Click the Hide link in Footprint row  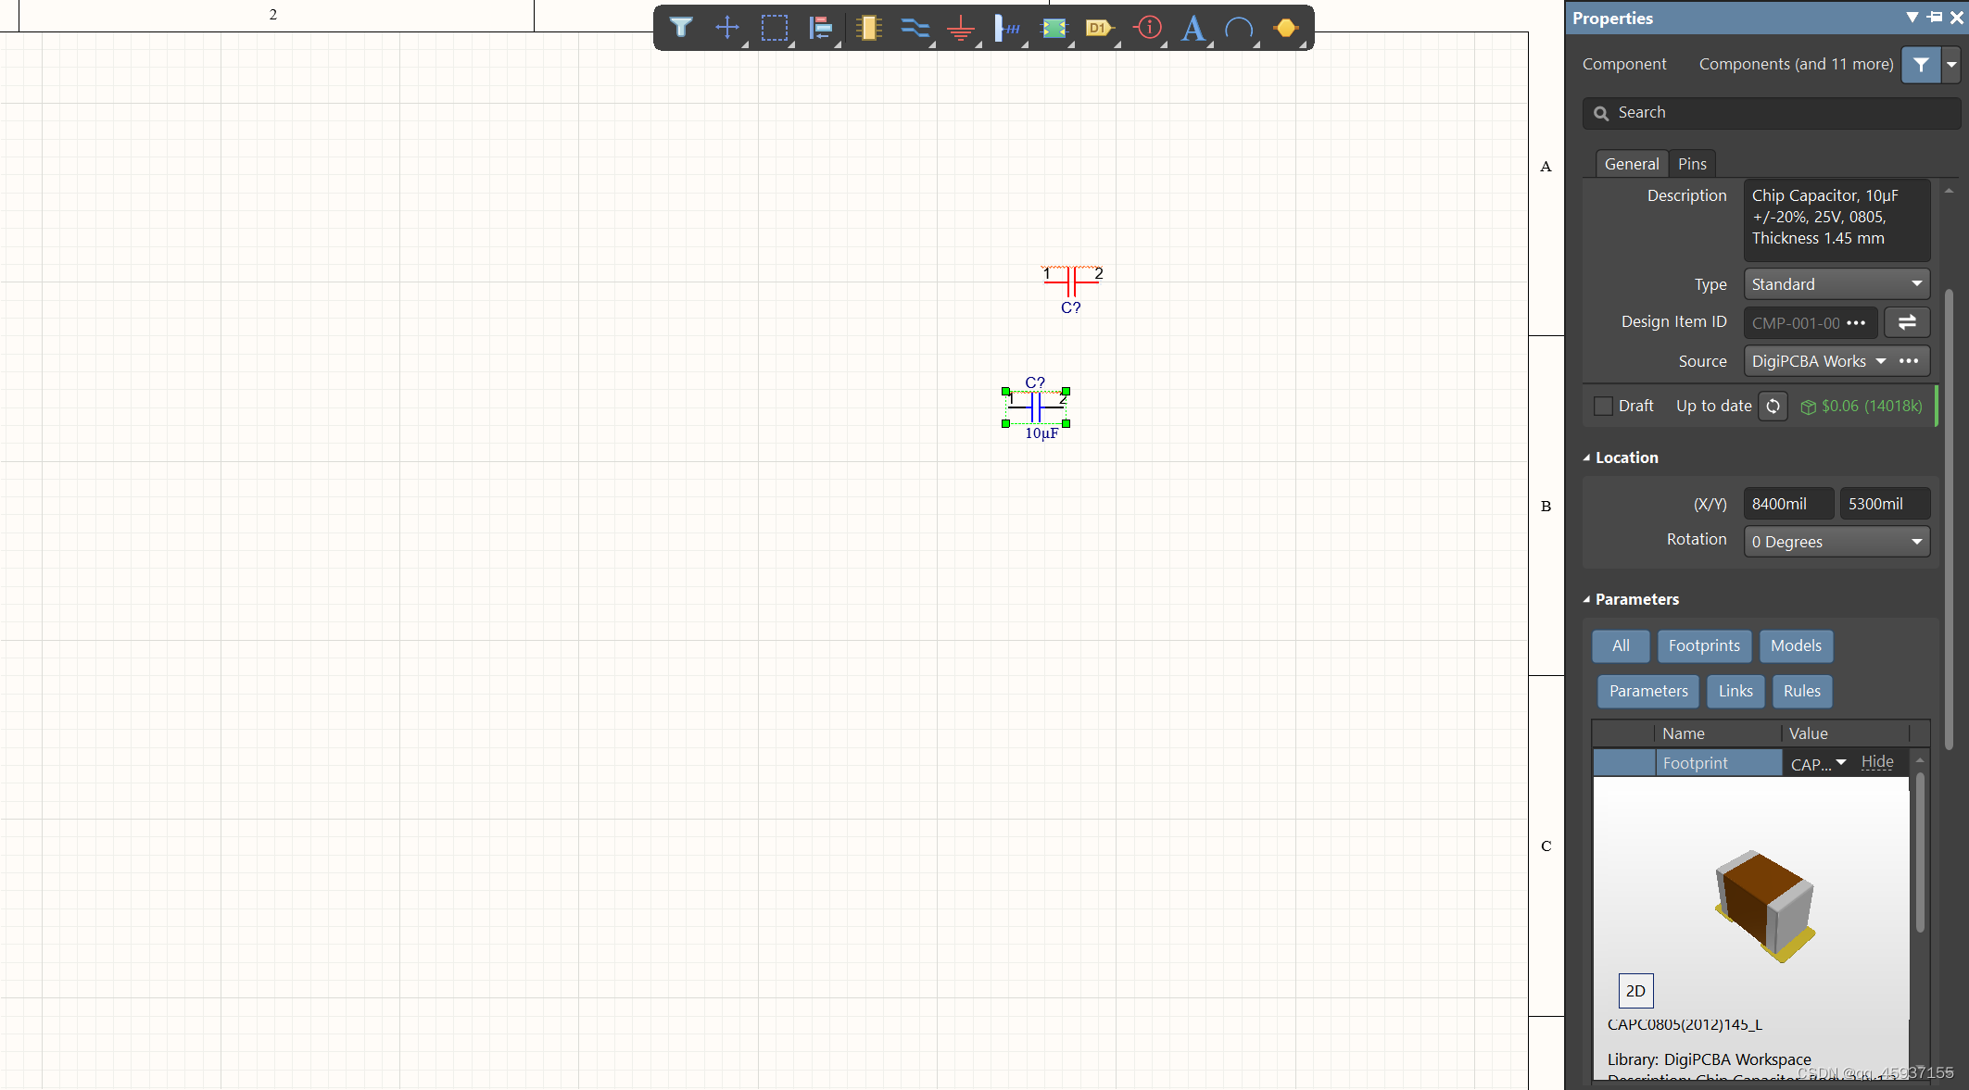1877,762
